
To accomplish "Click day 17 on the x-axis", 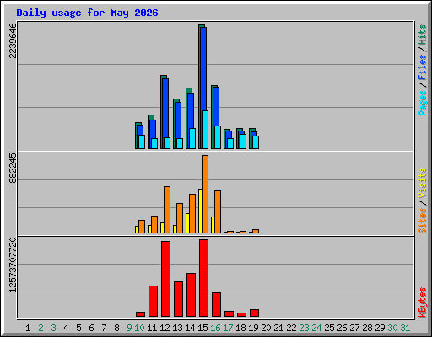I will pyautogui.click(x=228, y=328).
